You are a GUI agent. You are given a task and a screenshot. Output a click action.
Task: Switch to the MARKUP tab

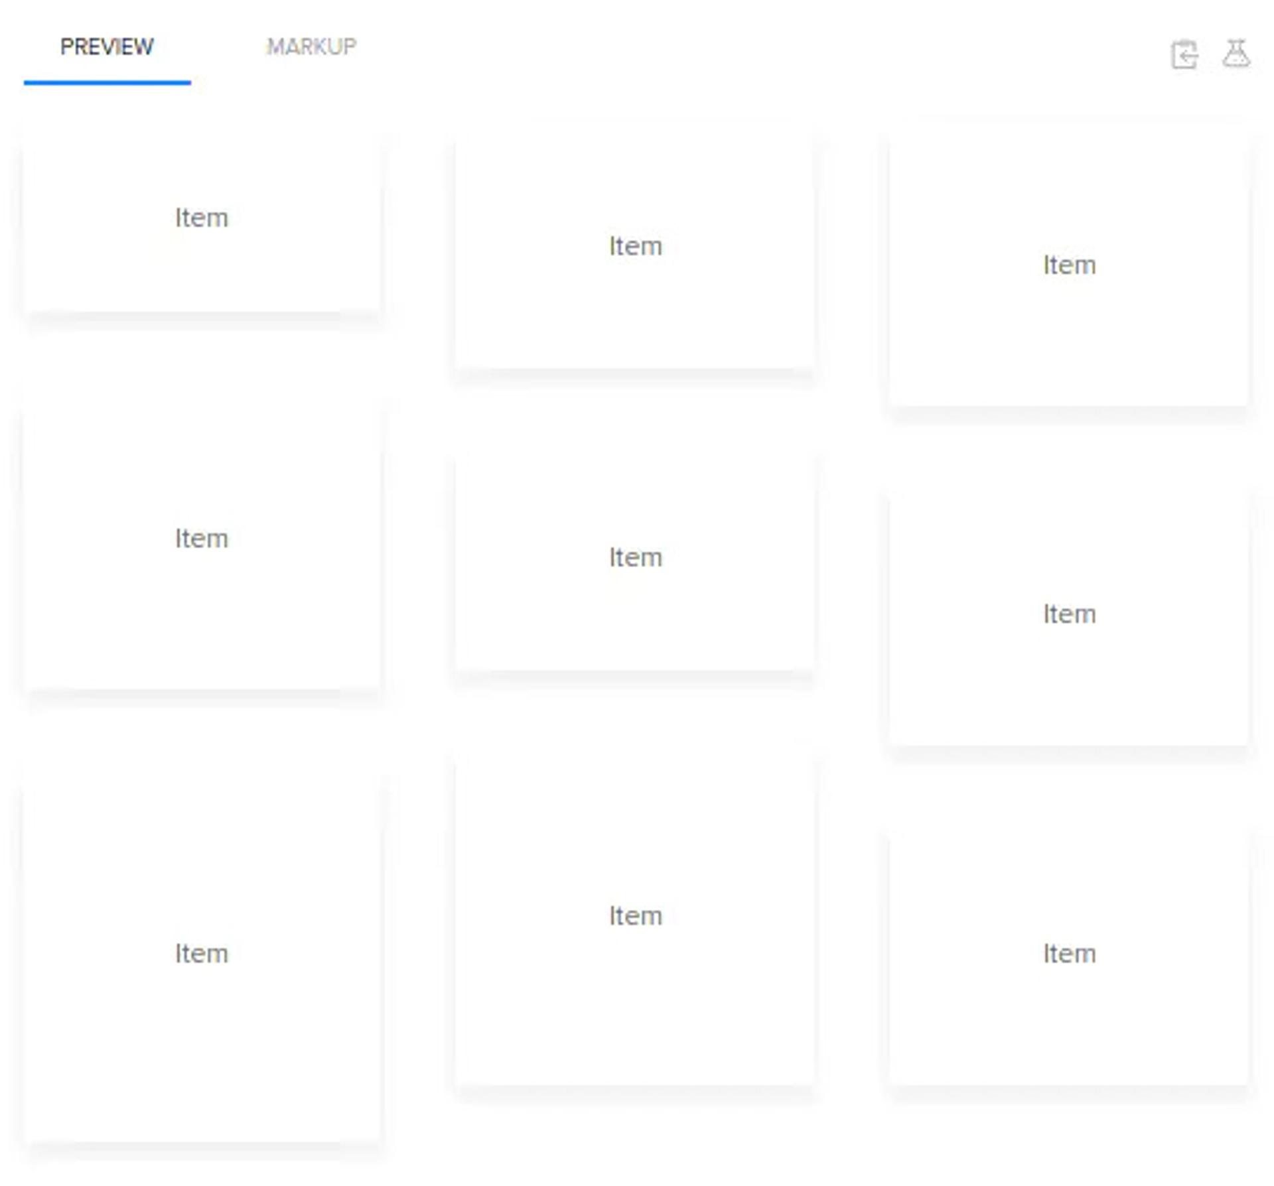pyautogui.click(x=311, y=46)
